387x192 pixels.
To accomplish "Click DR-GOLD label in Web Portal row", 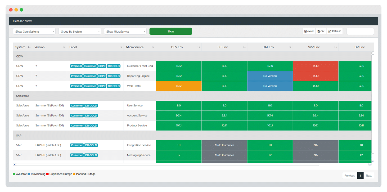I will [x=114, y=86].
